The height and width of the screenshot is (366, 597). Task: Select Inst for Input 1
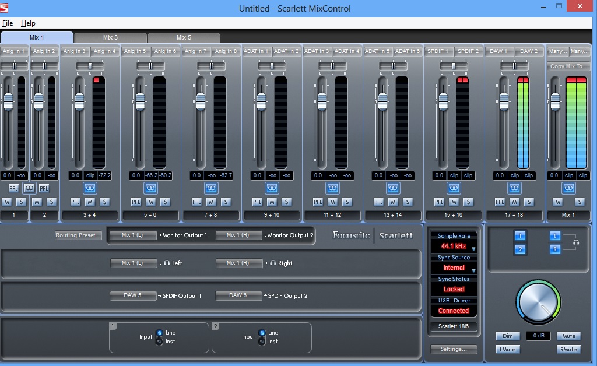(160, 342)
